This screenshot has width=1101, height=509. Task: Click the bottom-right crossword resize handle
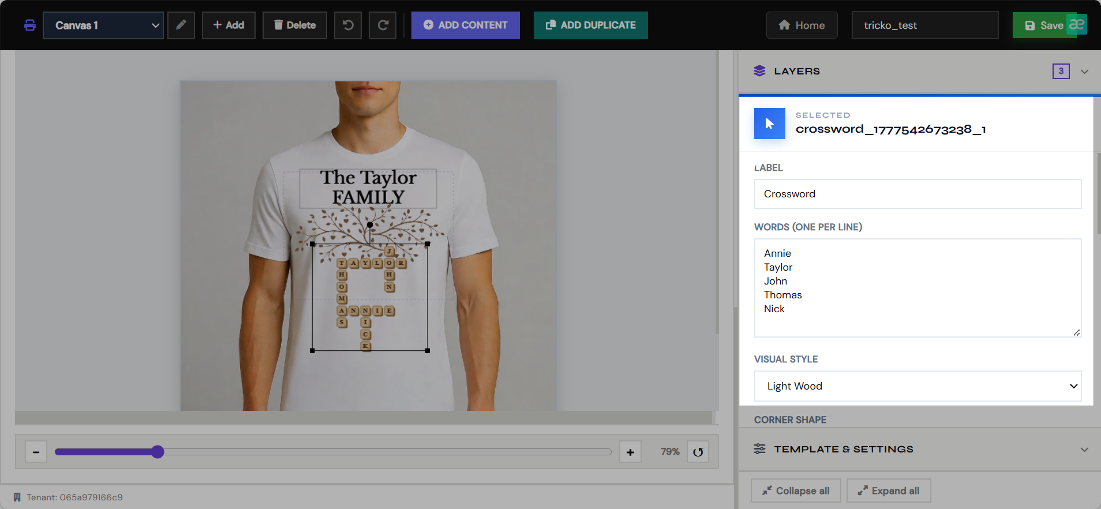click(x=428, y=350)
